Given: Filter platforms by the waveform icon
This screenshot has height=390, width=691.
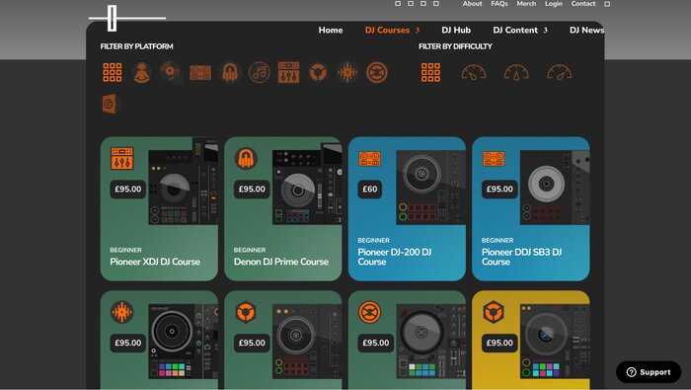Looking at the screenshot, I should pos(347,73).
